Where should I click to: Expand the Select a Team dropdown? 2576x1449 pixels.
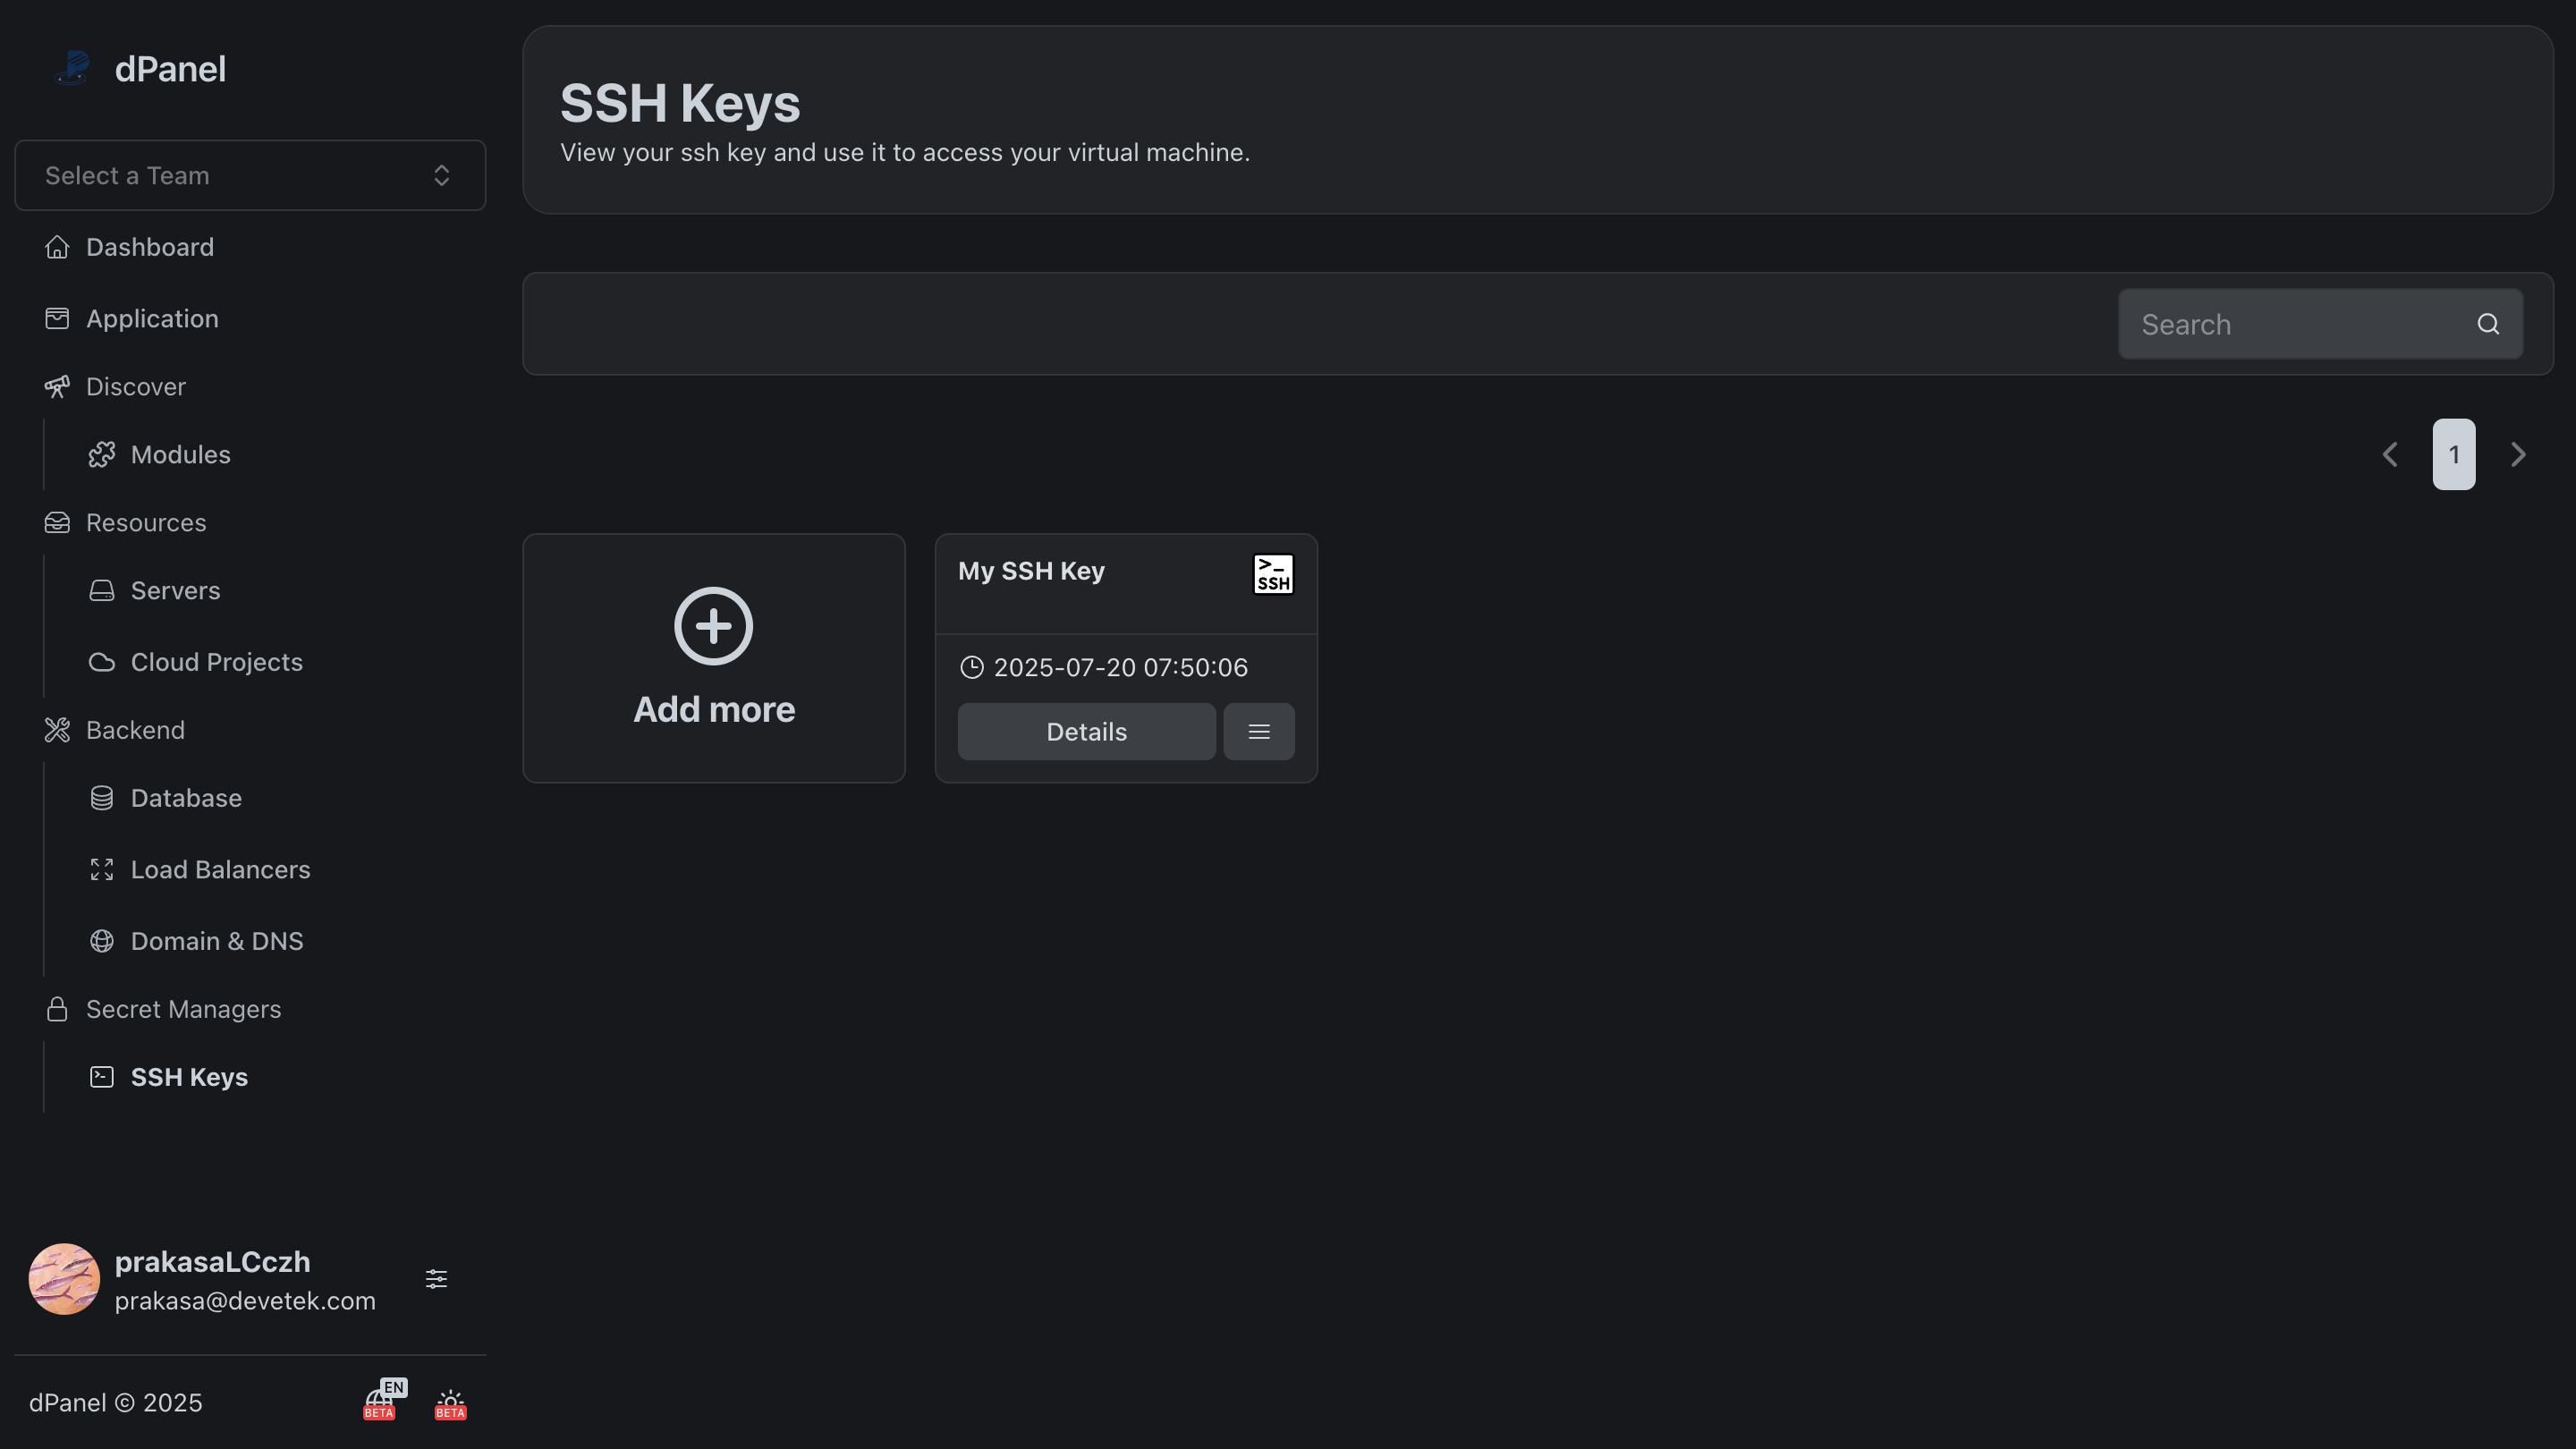(x=250, y=175)
